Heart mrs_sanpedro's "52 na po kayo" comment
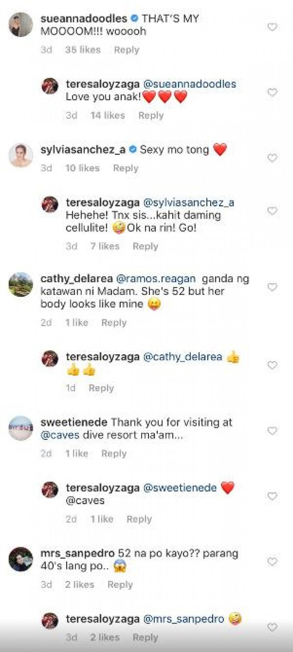 click(x=272, y=562)
